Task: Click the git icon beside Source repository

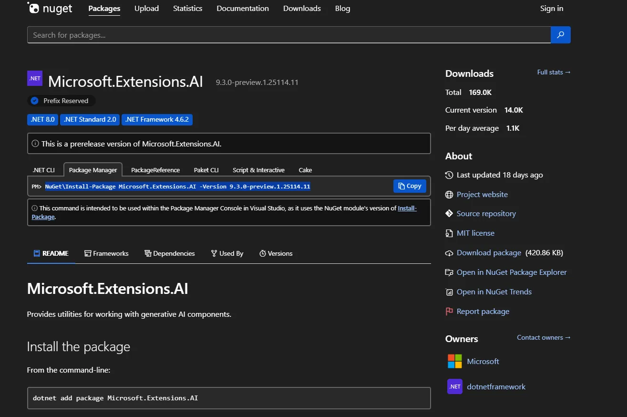Action: (x=449, y=214)
